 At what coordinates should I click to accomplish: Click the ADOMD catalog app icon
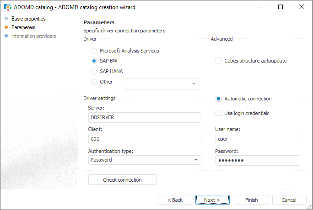coord(7,7)
